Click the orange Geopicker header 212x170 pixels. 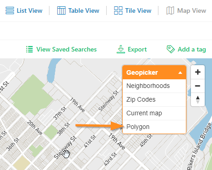(x=154, y=72)
